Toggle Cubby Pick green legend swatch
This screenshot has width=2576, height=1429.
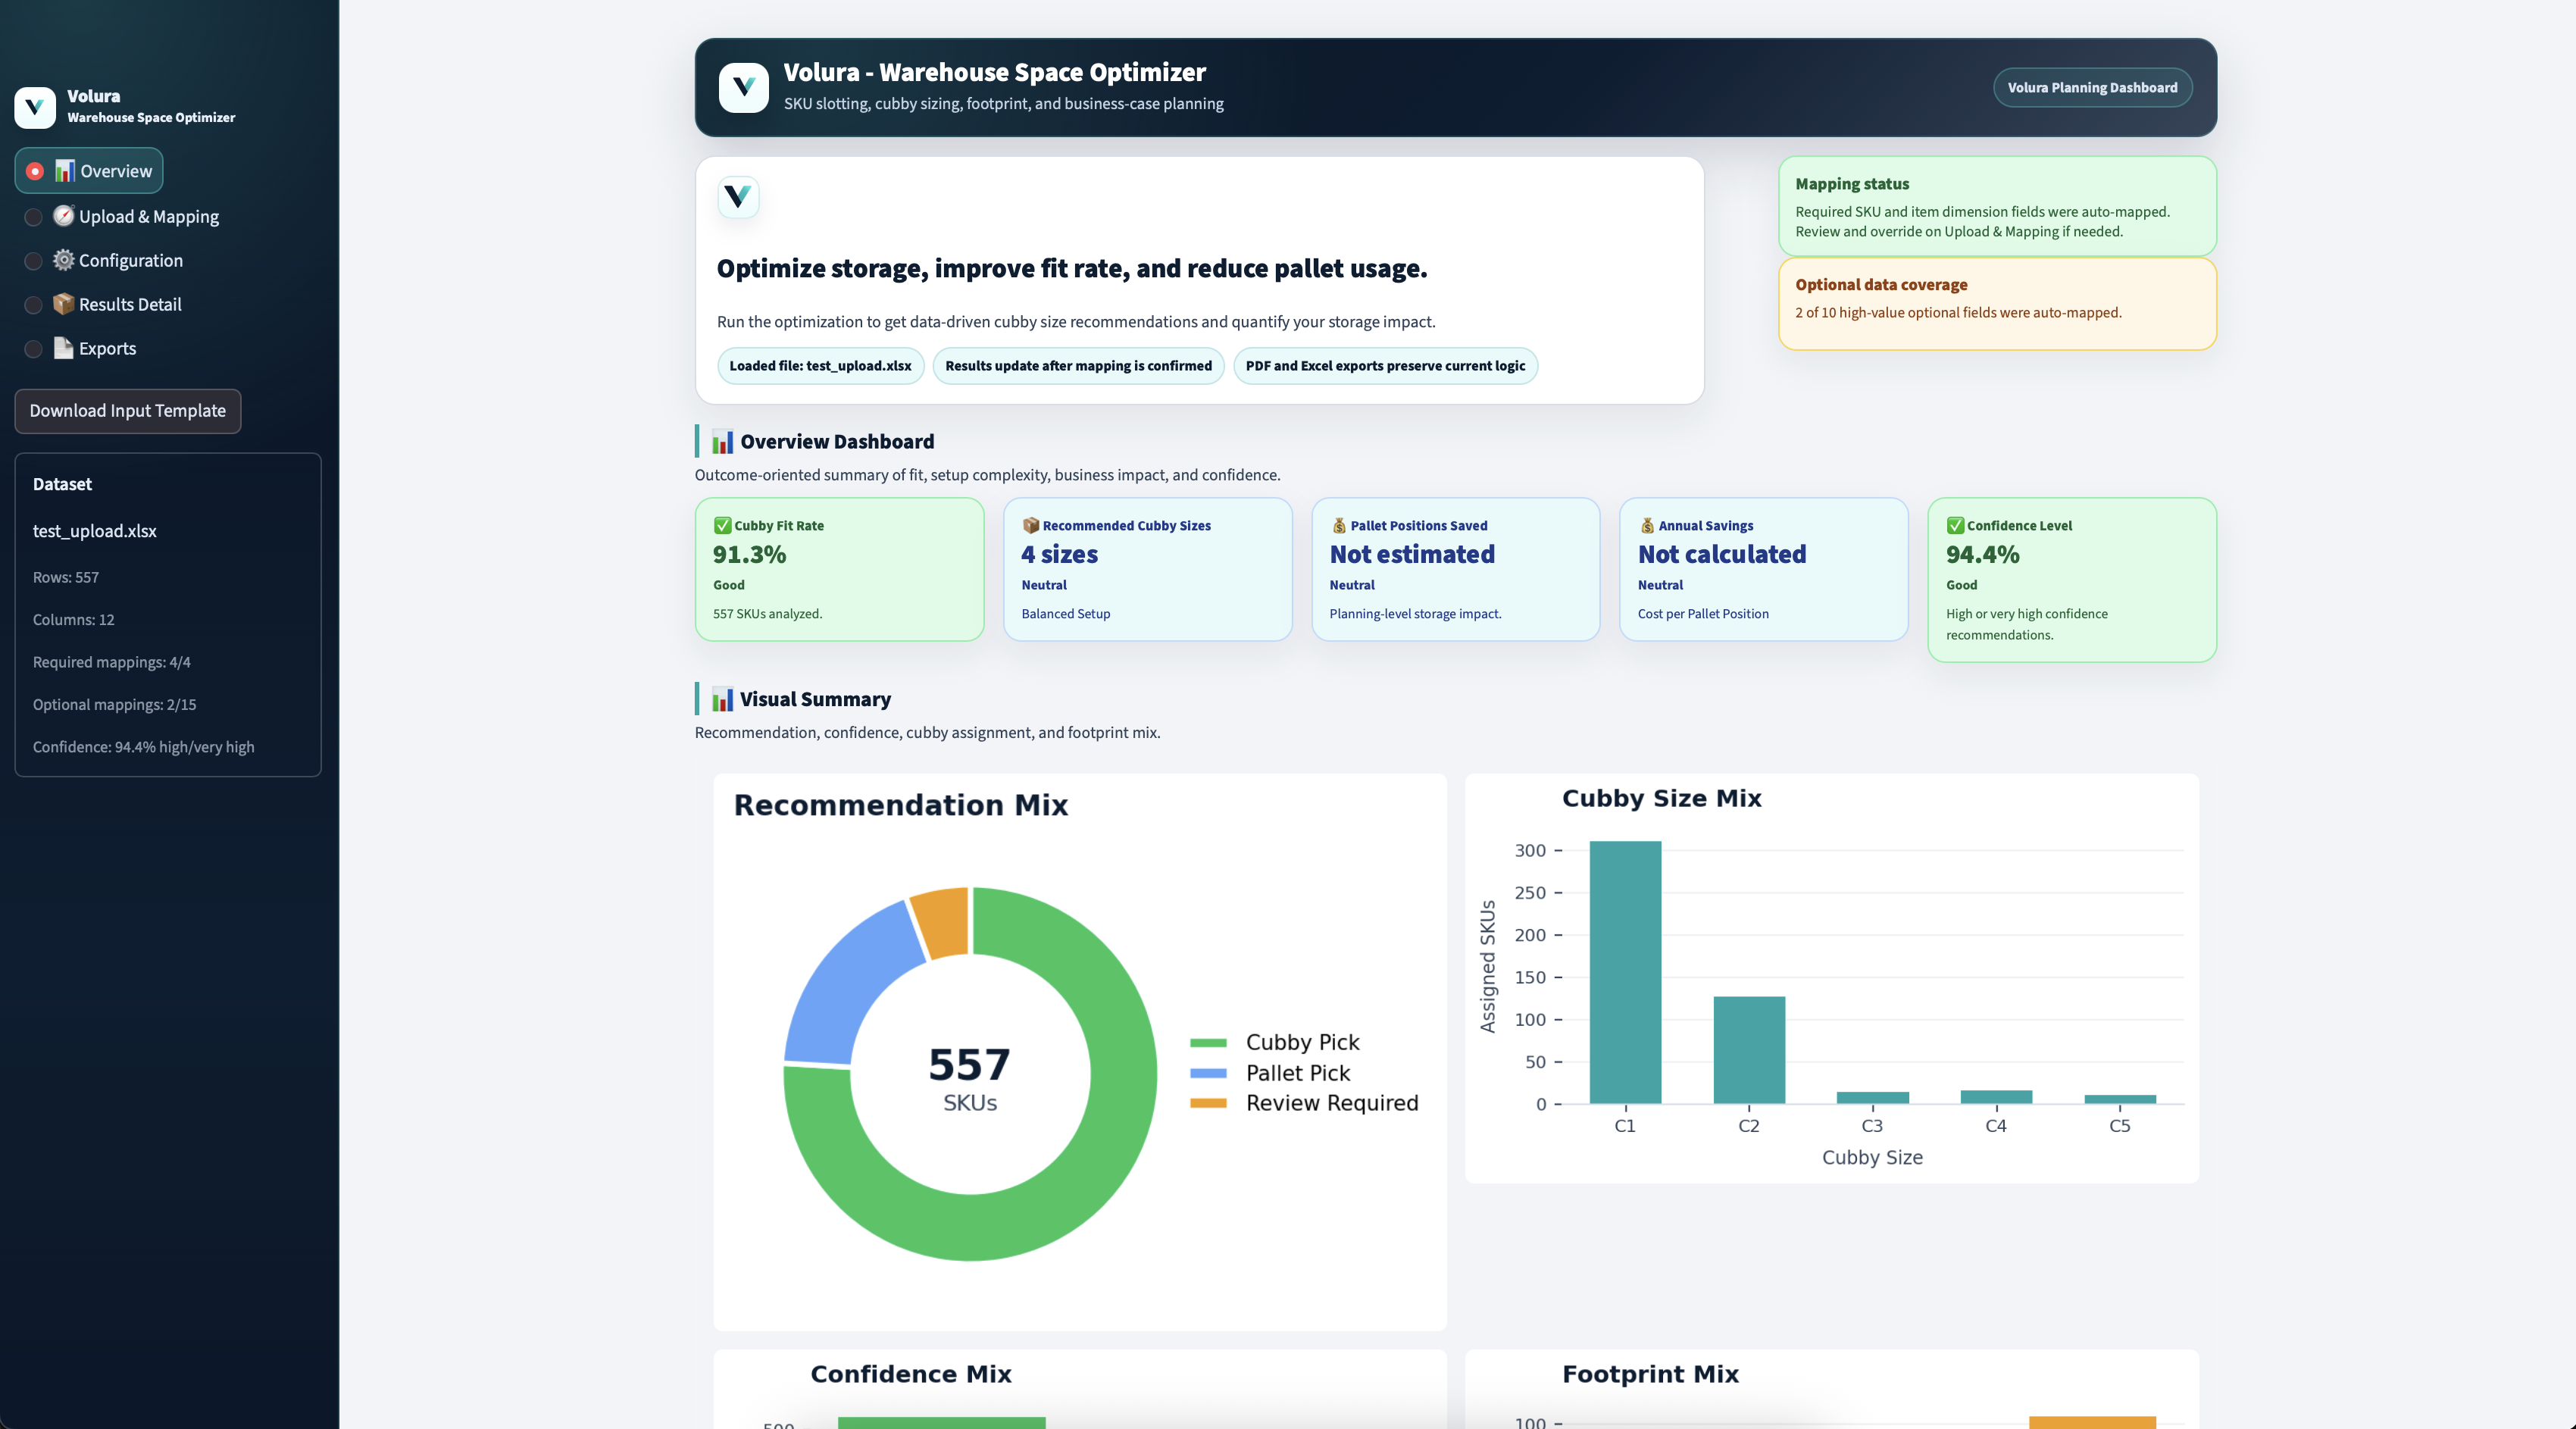[x=1208, y=1043]
